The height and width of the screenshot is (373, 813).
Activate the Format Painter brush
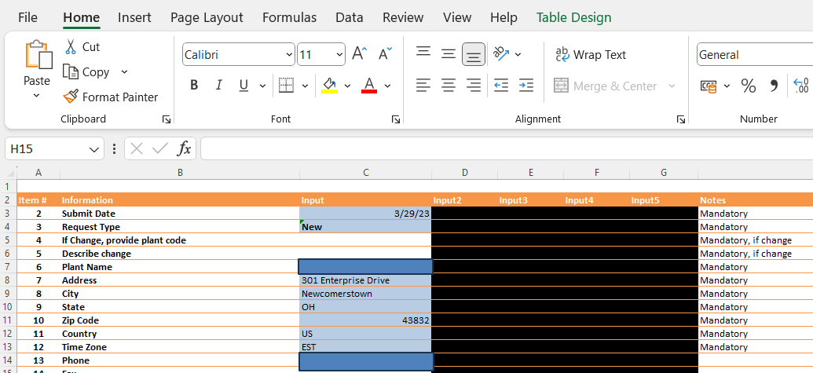(x=71, y=97)
